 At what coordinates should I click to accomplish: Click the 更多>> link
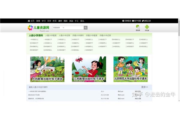pos(145,87)
